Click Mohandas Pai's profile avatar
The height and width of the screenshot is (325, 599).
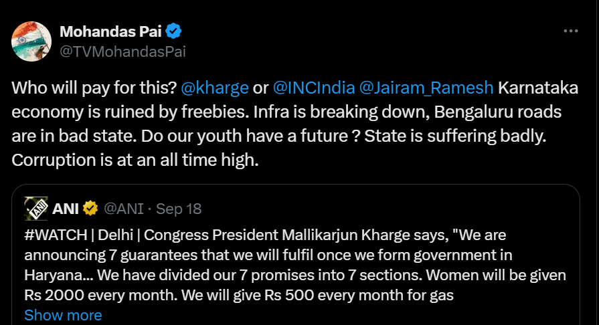[x=31, y=41]
